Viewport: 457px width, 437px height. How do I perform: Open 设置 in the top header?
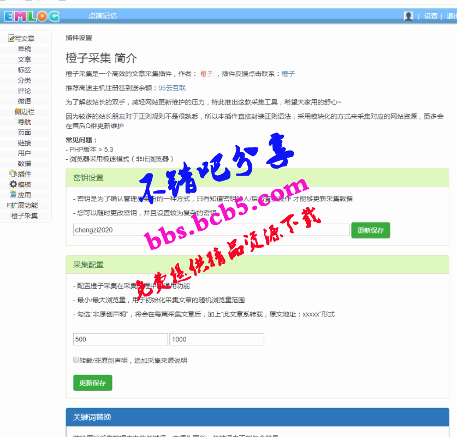tap(431, 16)
